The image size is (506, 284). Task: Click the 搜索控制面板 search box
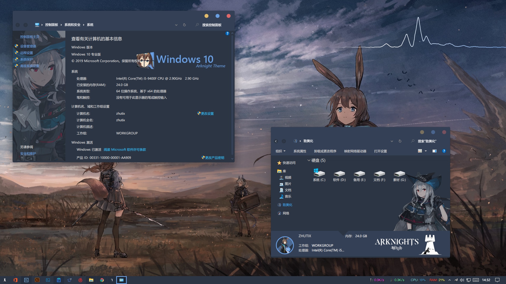point(212,25)
